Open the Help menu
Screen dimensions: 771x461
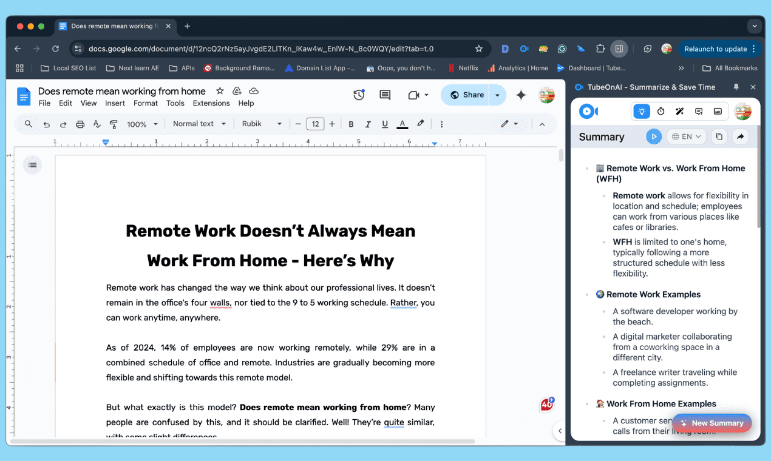(x=246, y=103)
